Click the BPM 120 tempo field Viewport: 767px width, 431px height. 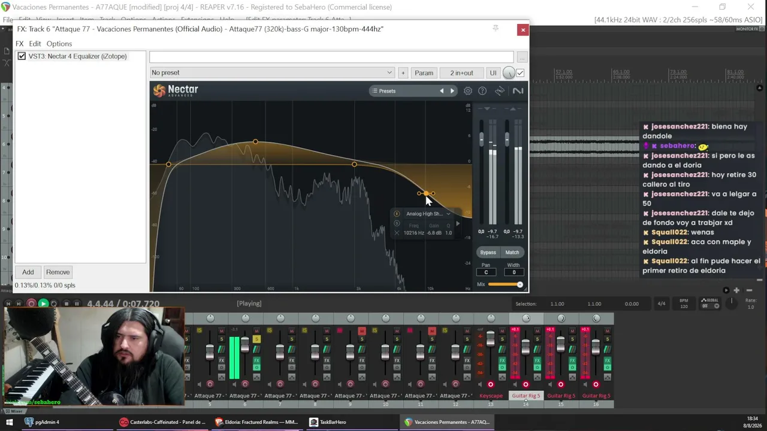tap(684, 303)
